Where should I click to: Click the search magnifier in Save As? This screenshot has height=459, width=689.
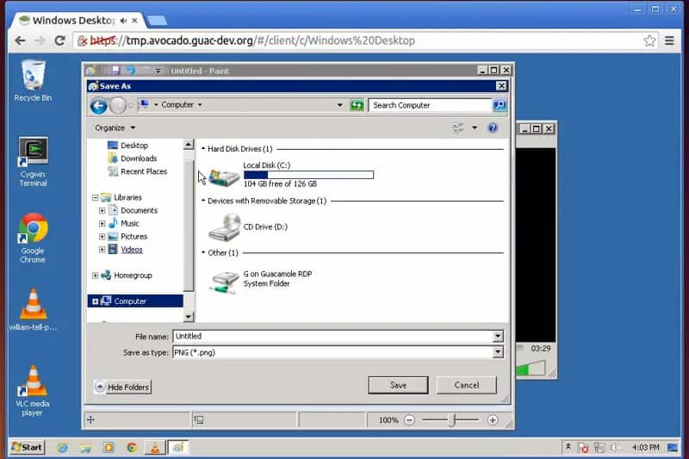coord(500,105)
